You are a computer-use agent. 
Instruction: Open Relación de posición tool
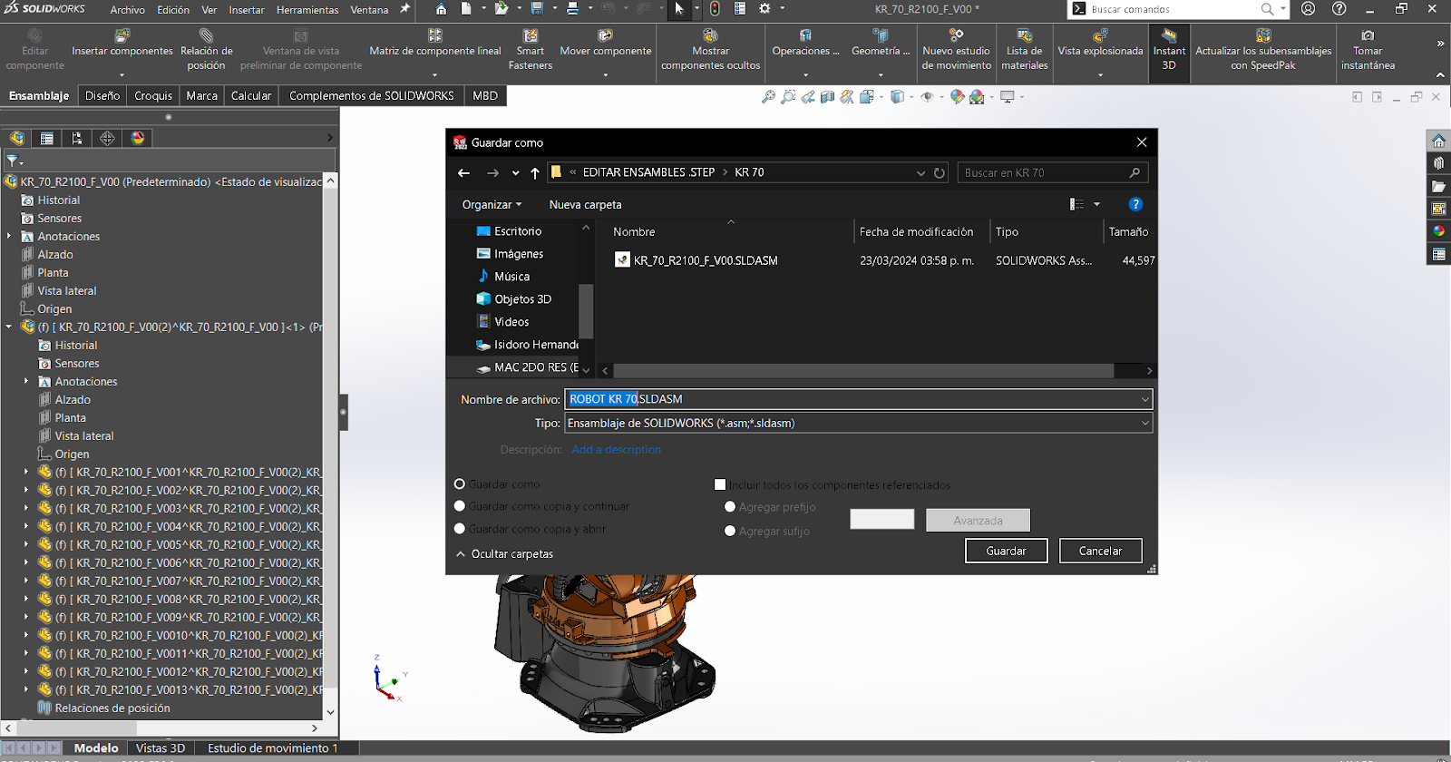pos(206,51)
